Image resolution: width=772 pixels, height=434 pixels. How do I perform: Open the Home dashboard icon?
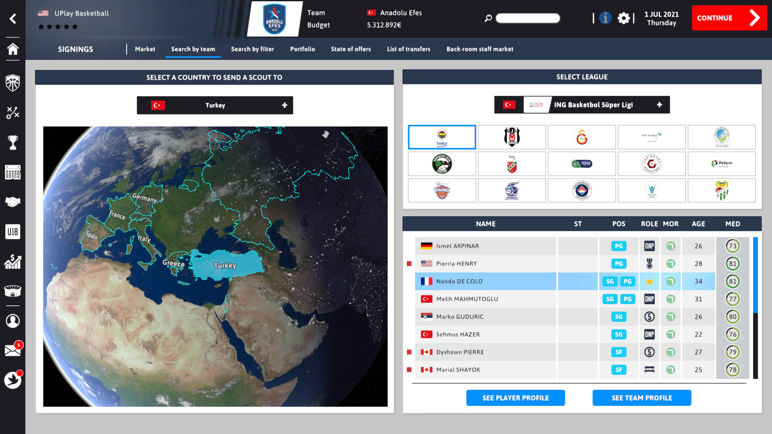(13, 50)
